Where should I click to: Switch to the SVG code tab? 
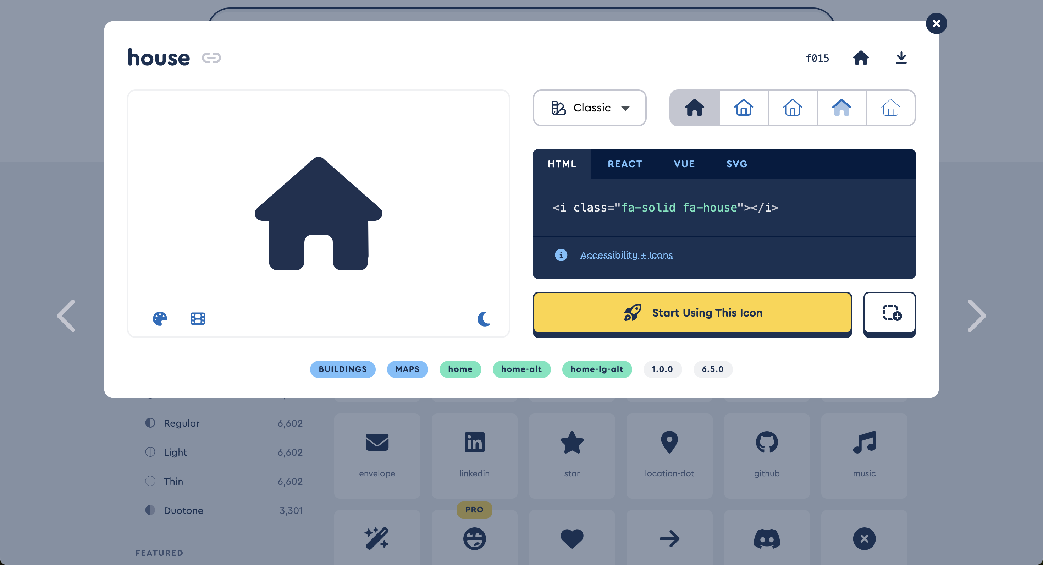point(736,164)
